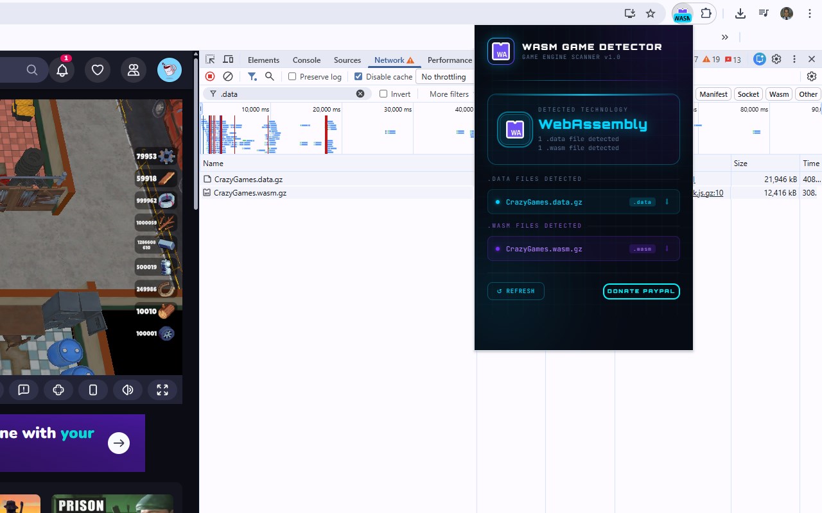Viewport: 822px width, 513px height.
Task: Click the .data network filter field
Action: coord(286,94)
